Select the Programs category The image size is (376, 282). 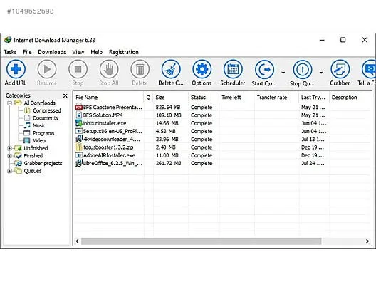[x=43, y=133]
